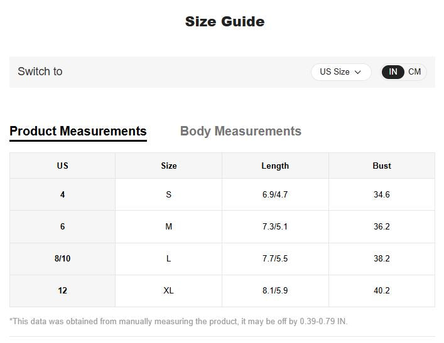444x343 pixels.
Task: Click the 8.1/5.9 length value
Action: 275,290
